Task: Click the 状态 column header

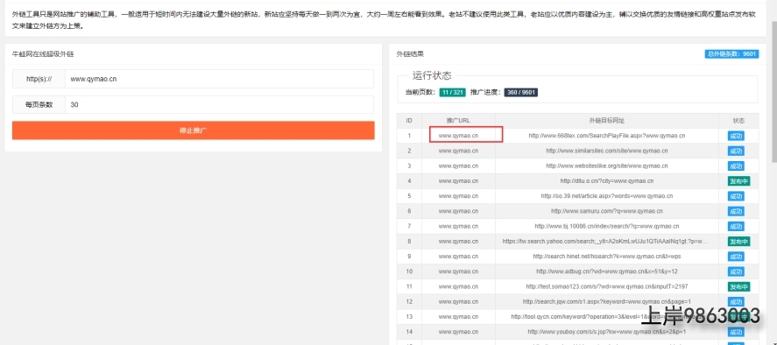Action: [x=738, y=121]
